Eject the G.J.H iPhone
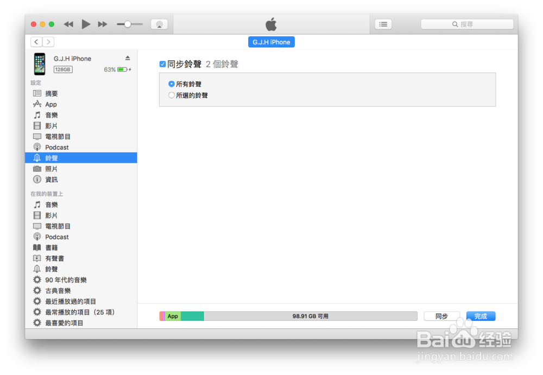The width and height of the screenshot is (543, 375). coord(127,59)
